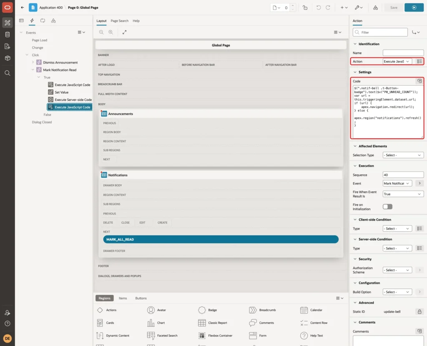The height and width of the screenshot is (346, 427).
Task: Collapse the Mark Notification Read node
Action: click(33, 70)
